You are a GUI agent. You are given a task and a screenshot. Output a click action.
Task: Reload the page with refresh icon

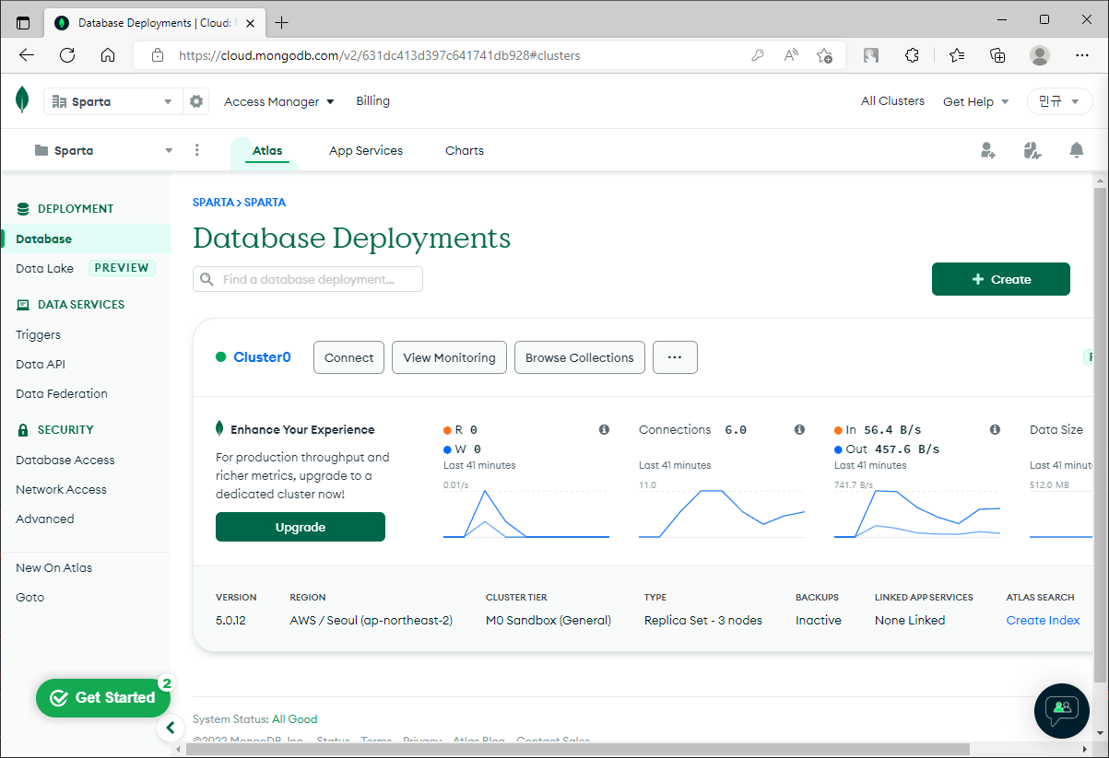(x=67, y=55)
